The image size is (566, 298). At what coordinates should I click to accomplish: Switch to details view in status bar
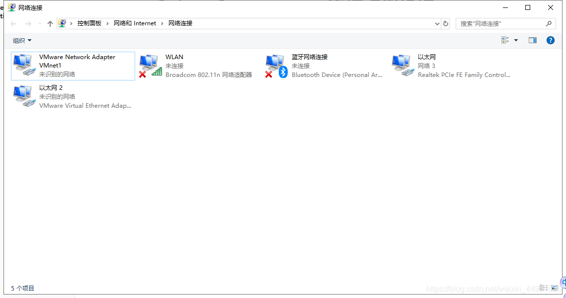tap(544, 288)
